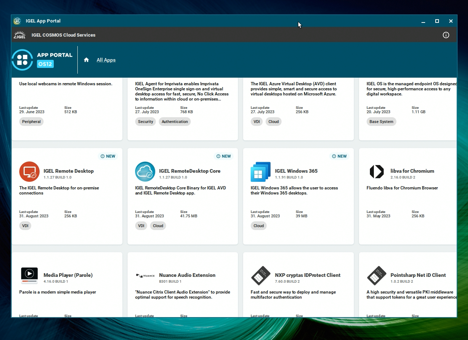Open the info icon in header
Screen dimensions: 468x340
pos(446,35)
